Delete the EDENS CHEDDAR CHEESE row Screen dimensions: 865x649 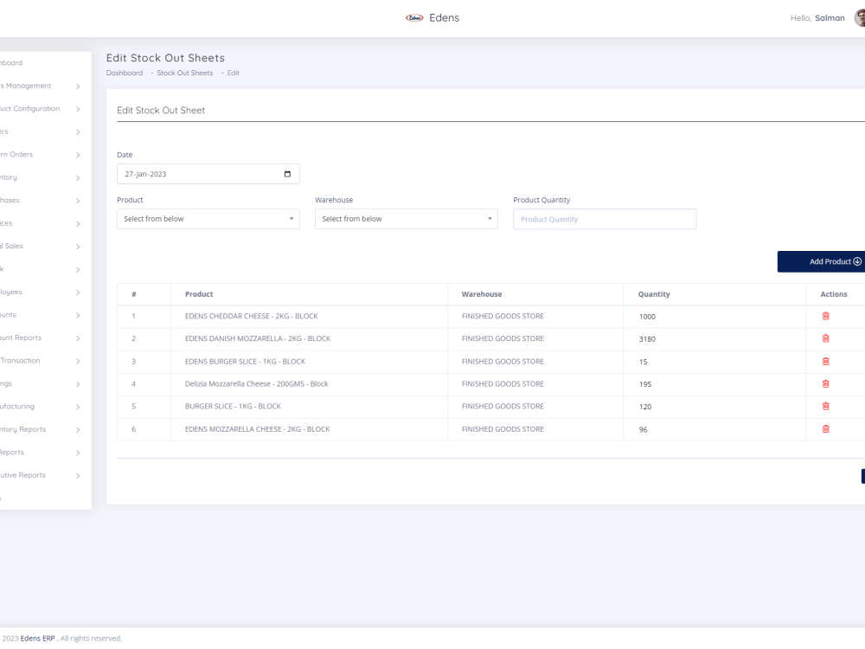pyautogui.click(x=825, y=316)
